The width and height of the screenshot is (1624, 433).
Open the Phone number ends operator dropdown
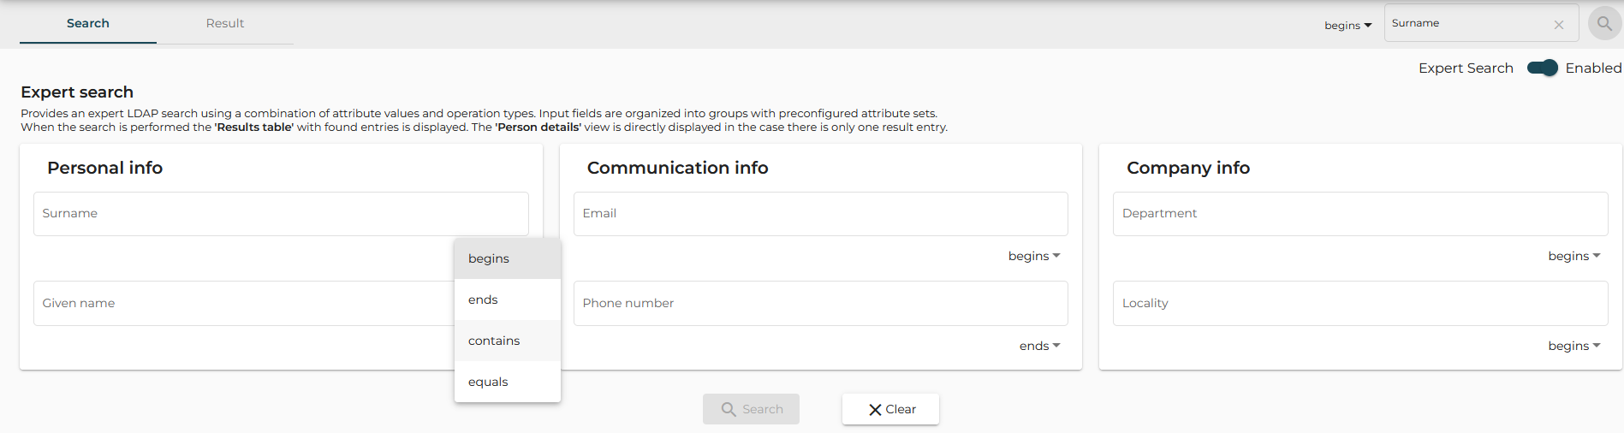pyautogui.click(x=1039, y=346)
